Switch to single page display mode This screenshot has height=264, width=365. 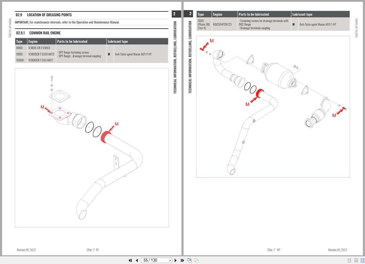point(349,260)
